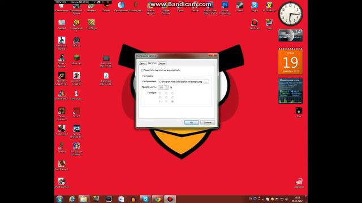Open the Adobe Photoshop desktop shortcut
Viewport: 362px width, 203px height.
225,7
